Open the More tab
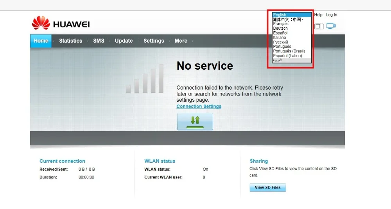This screenshot has height=209, width=391. point(181,41)
